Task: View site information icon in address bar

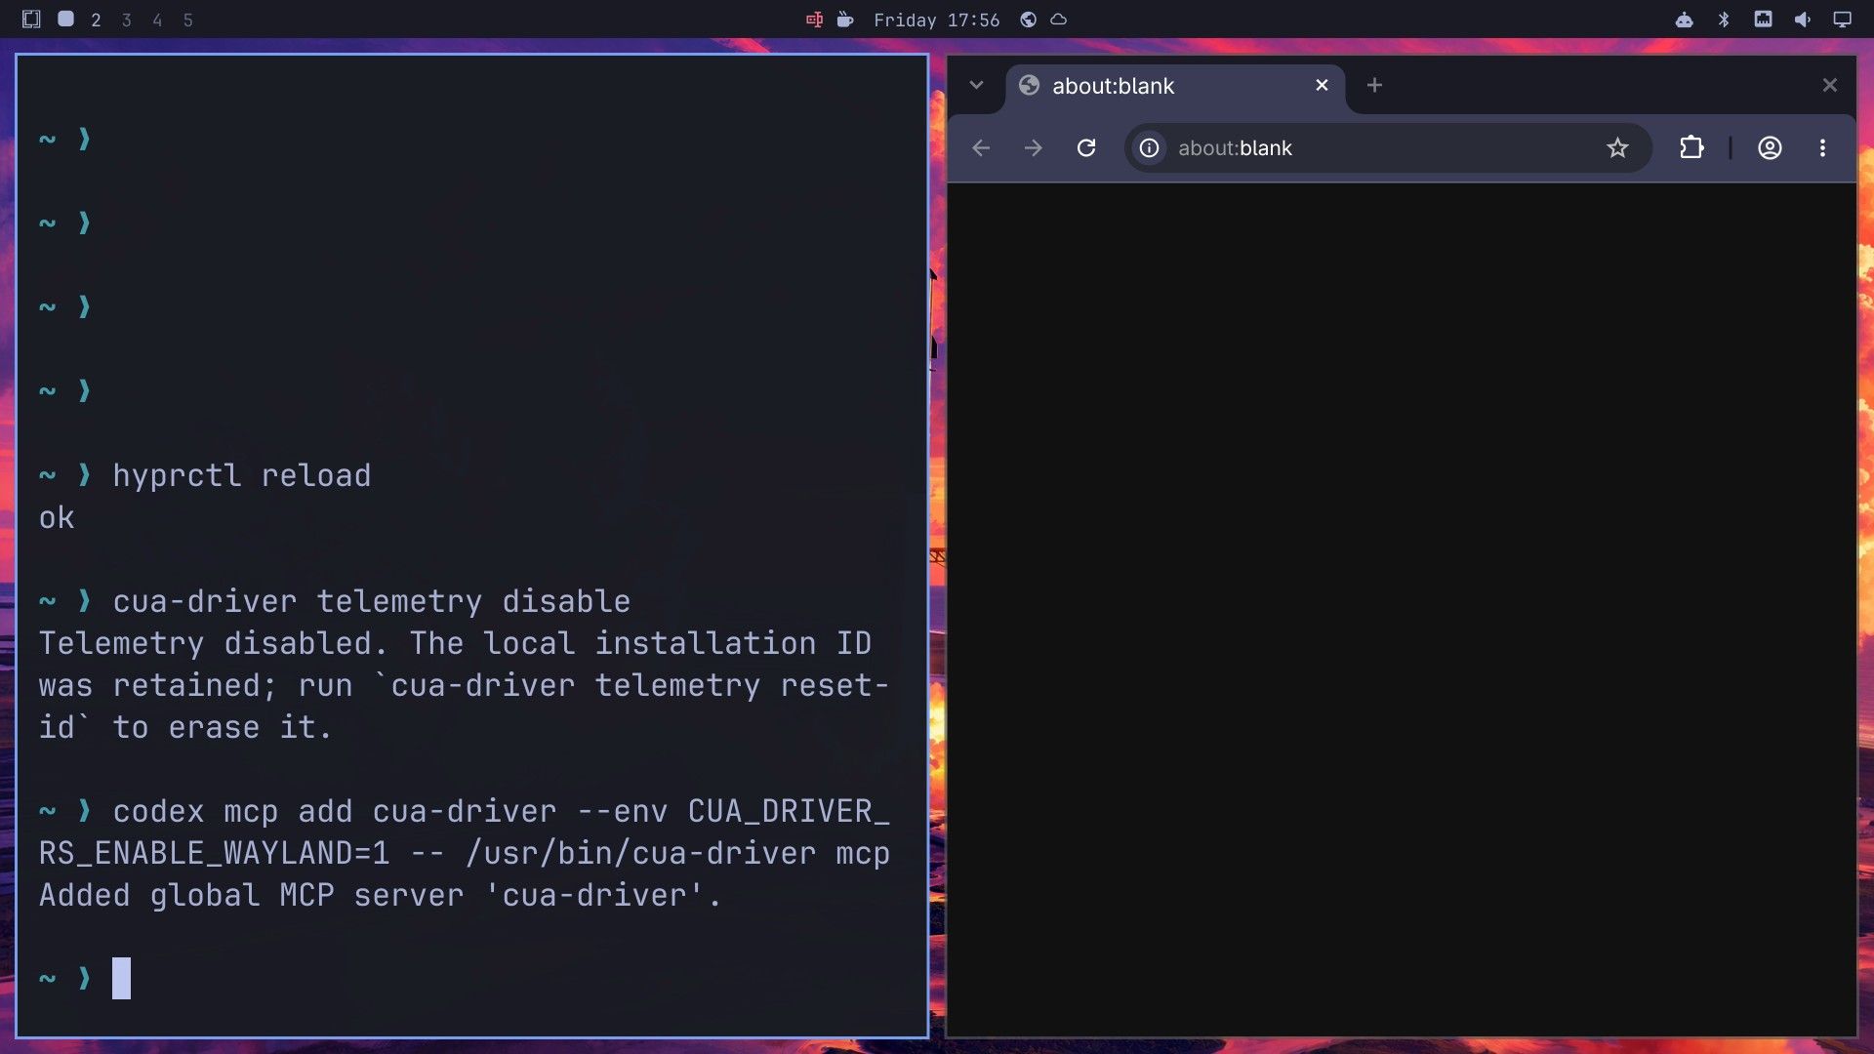Action: click(1150, 147)
